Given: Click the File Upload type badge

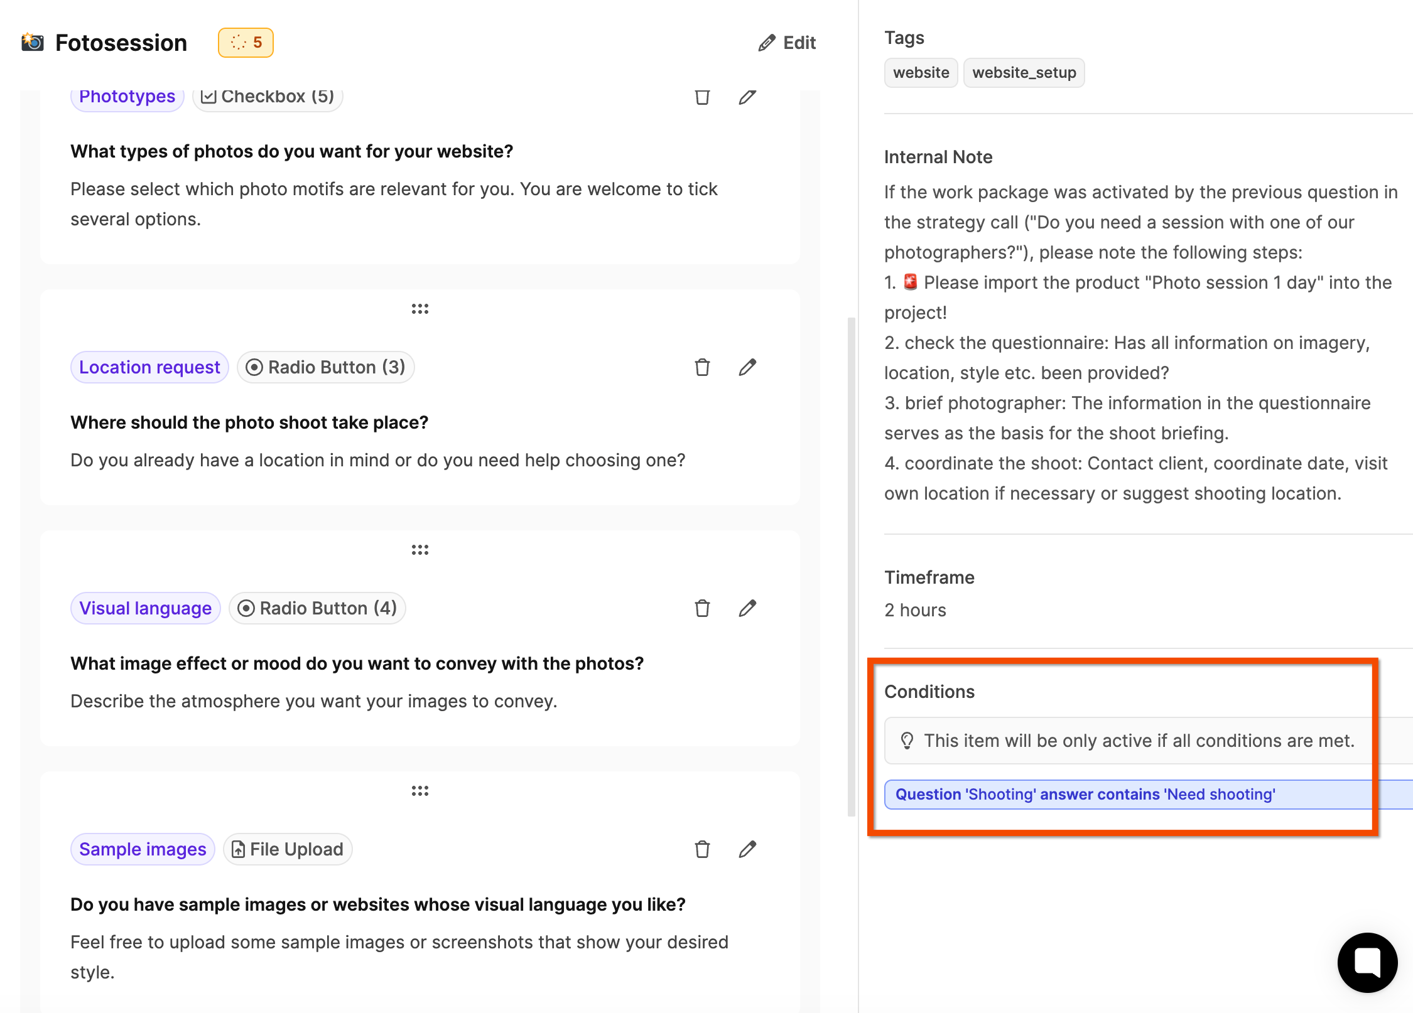Looking at the screenshot, I should coord(288,849).
